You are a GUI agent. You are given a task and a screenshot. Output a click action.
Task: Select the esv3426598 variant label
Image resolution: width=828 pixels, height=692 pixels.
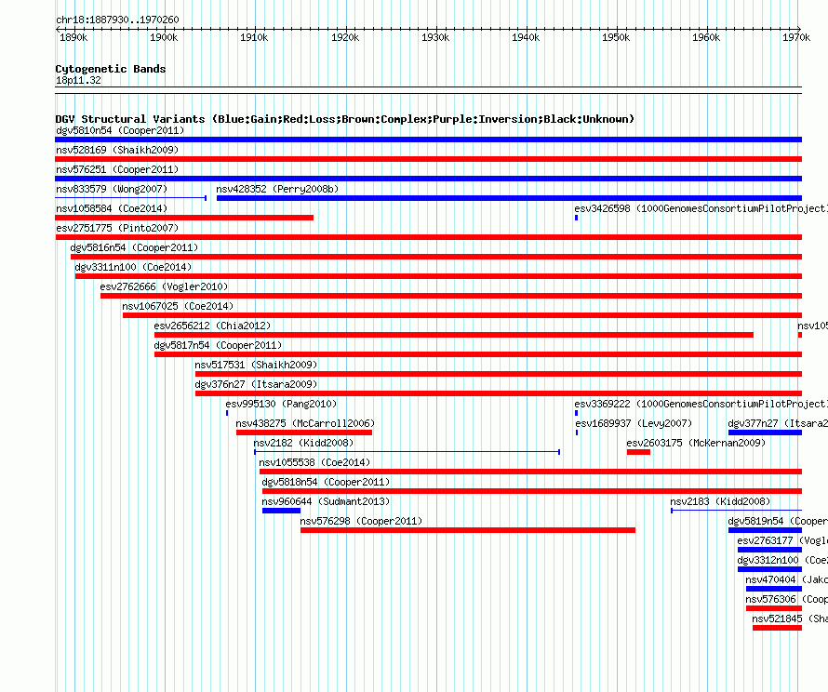pyautogui.click(x=701, y=208)
